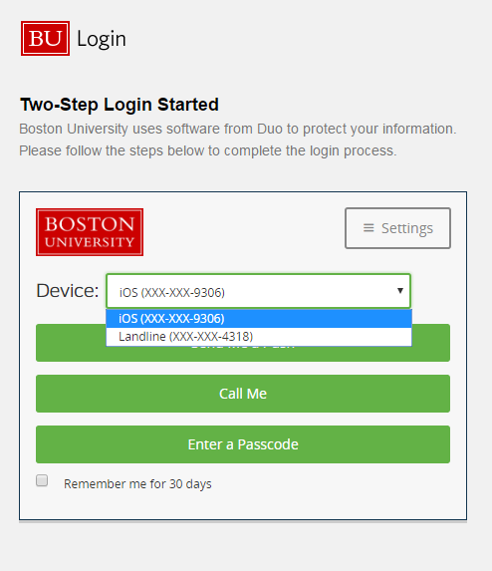Click the Please follow the steps below text

tap(208, 150)
